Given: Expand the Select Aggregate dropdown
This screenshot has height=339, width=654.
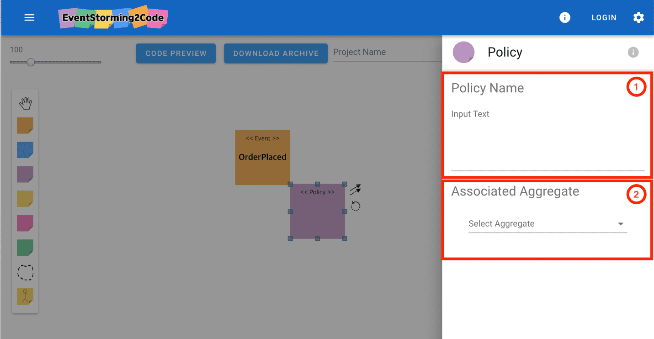Looking at the screenshot, I should click(548, 224).
